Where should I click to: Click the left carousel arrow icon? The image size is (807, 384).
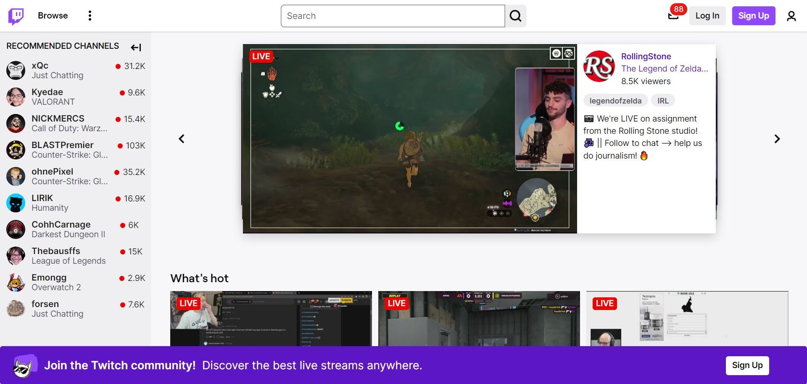pos(182,138)
